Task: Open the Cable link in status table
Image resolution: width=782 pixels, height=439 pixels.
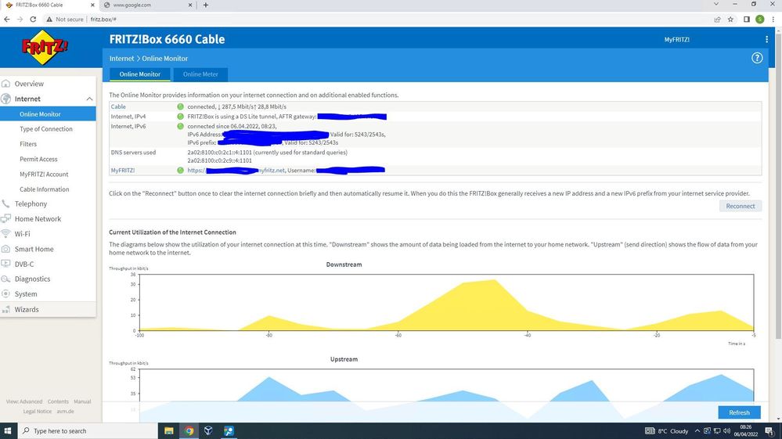Action: 118,106
